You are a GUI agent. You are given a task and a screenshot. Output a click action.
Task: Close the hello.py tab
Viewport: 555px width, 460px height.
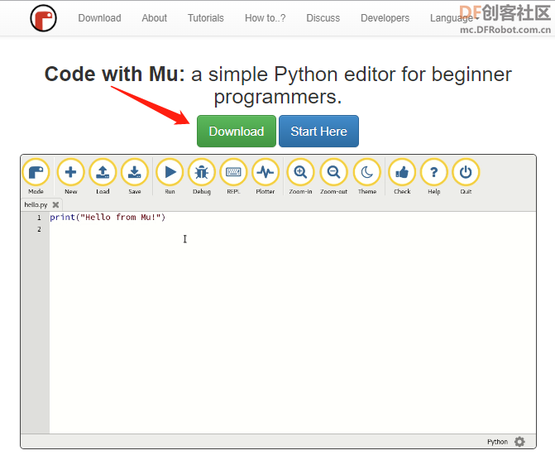tap(55, 204)
